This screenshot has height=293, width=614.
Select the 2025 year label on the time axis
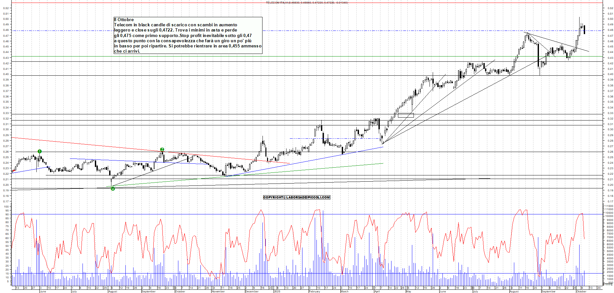(x=277, y=291)
